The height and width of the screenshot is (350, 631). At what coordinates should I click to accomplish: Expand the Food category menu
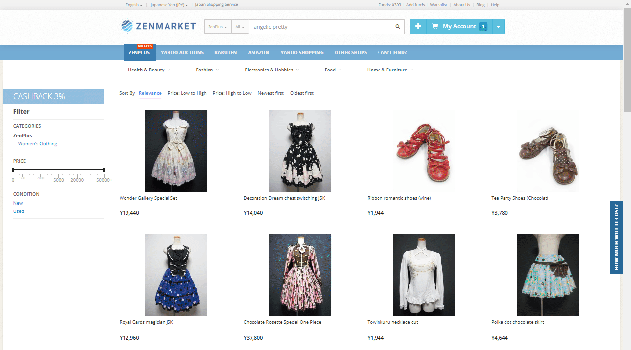tap(333, 70)
